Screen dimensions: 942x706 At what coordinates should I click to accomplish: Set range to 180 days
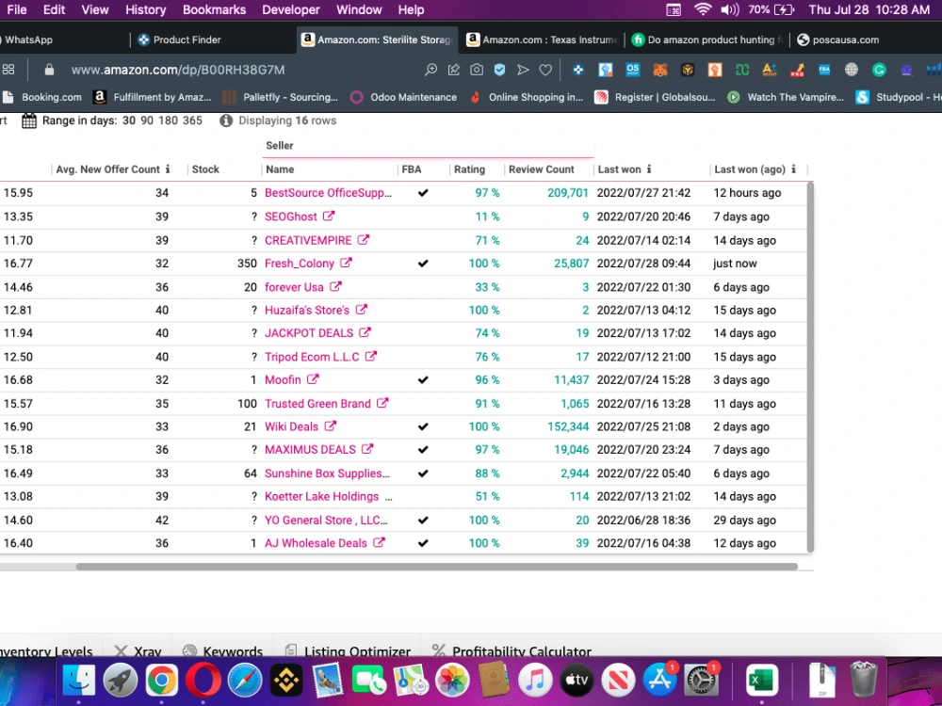pos(168,120)
